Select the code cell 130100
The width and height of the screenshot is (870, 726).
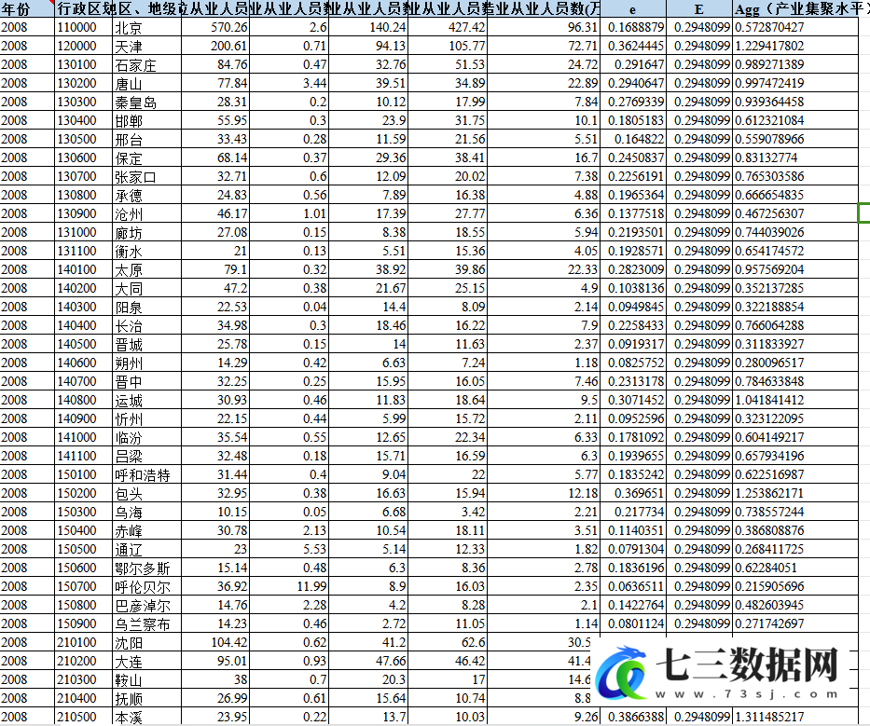(83, 64)
